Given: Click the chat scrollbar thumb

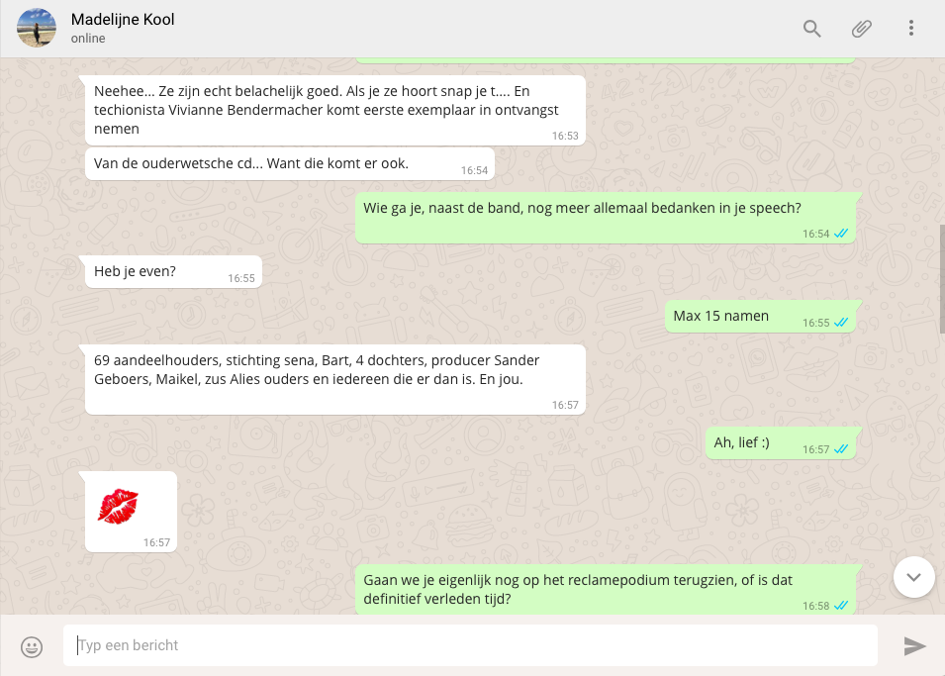Looking at the screenshot, I should pos(942,278).
